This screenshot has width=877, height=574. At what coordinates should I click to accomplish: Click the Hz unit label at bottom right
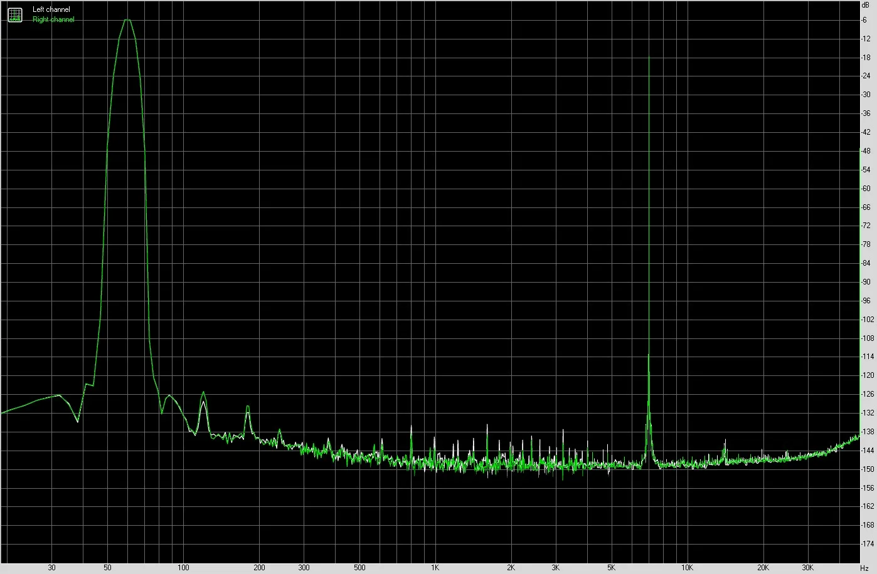click(864, 568)
